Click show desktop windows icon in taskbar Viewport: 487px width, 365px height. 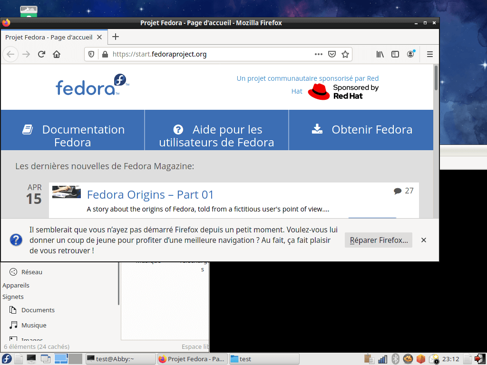pyautogui.click(x=46, y=359)
